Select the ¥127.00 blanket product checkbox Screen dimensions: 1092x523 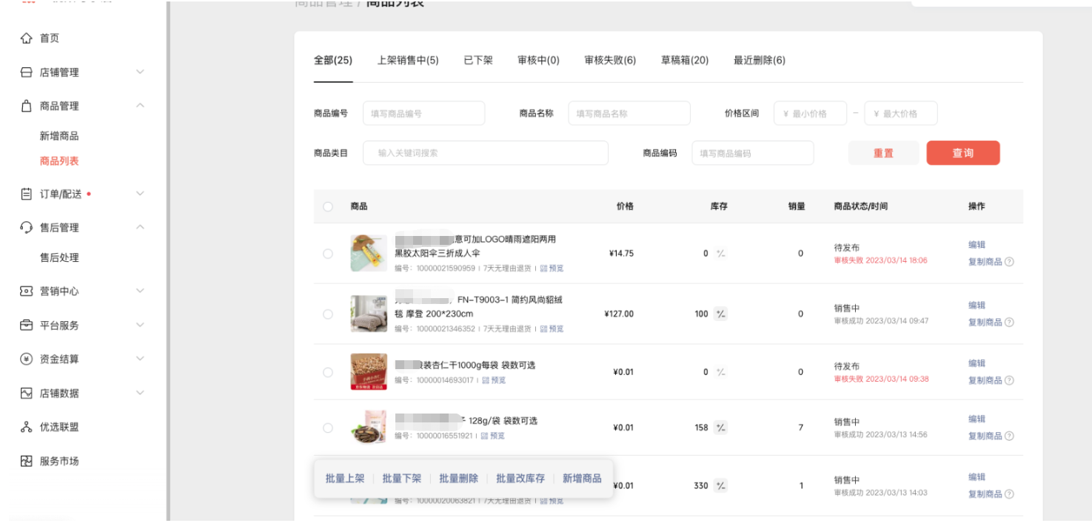[328, 314]
